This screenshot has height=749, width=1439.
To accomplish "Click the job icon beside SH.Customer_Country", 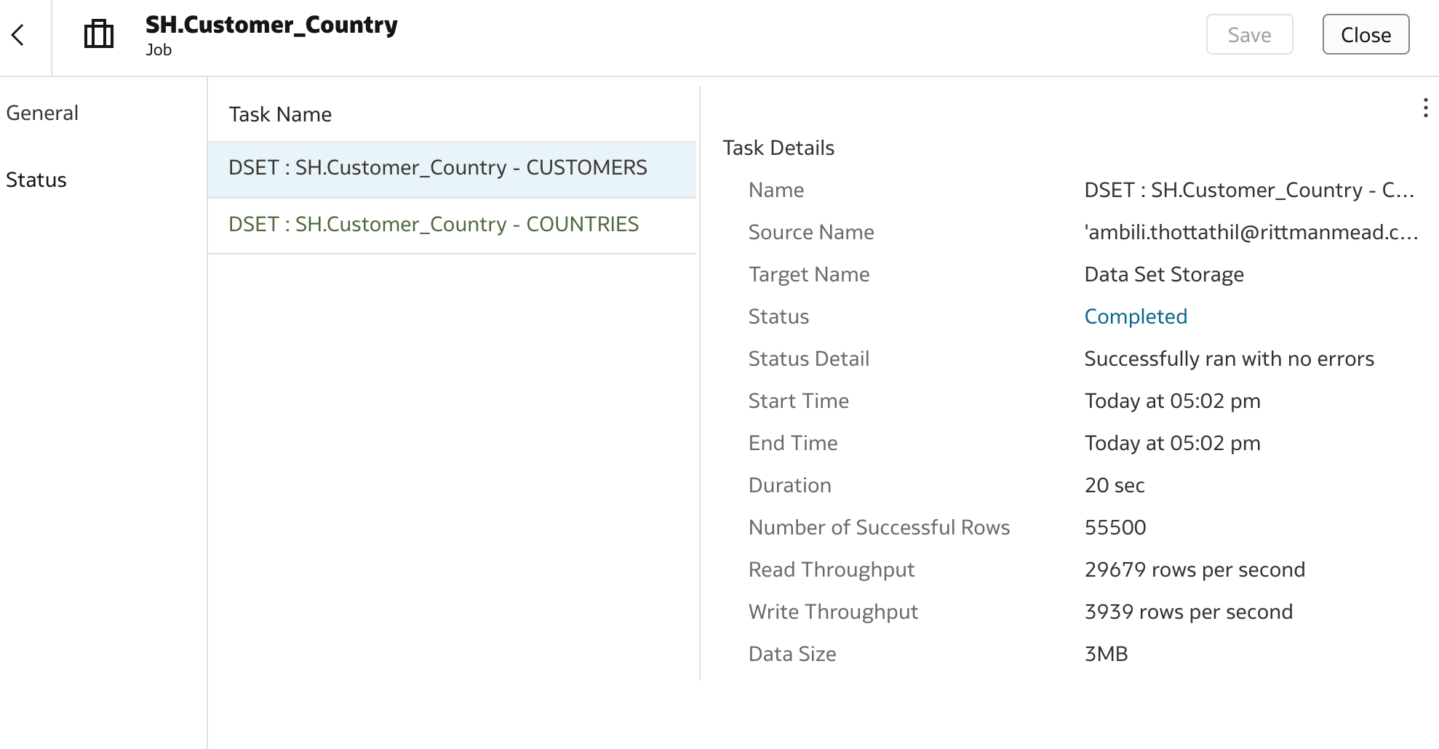I will tap(99, 34).
